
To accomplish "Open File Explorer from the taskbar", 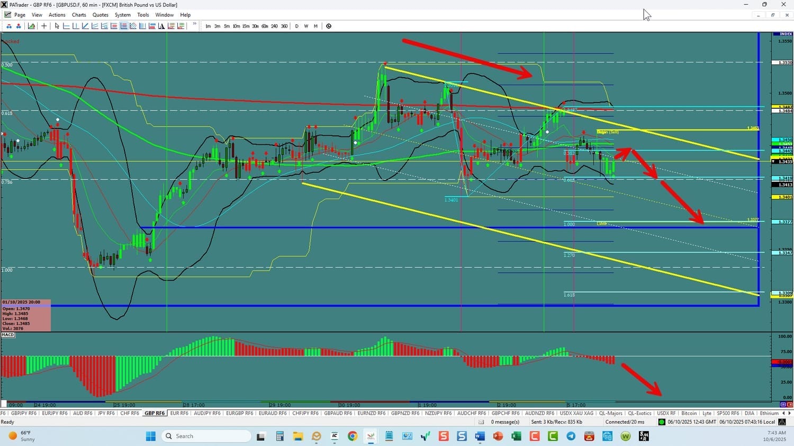I will click(298, 436).
